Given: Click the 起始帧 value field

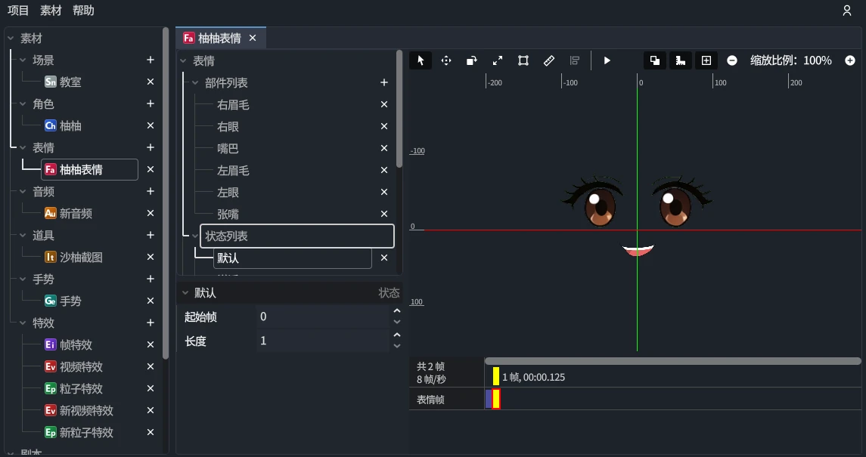Looking at the screenshot, I should pyautogui.click(x=323, y=317).
